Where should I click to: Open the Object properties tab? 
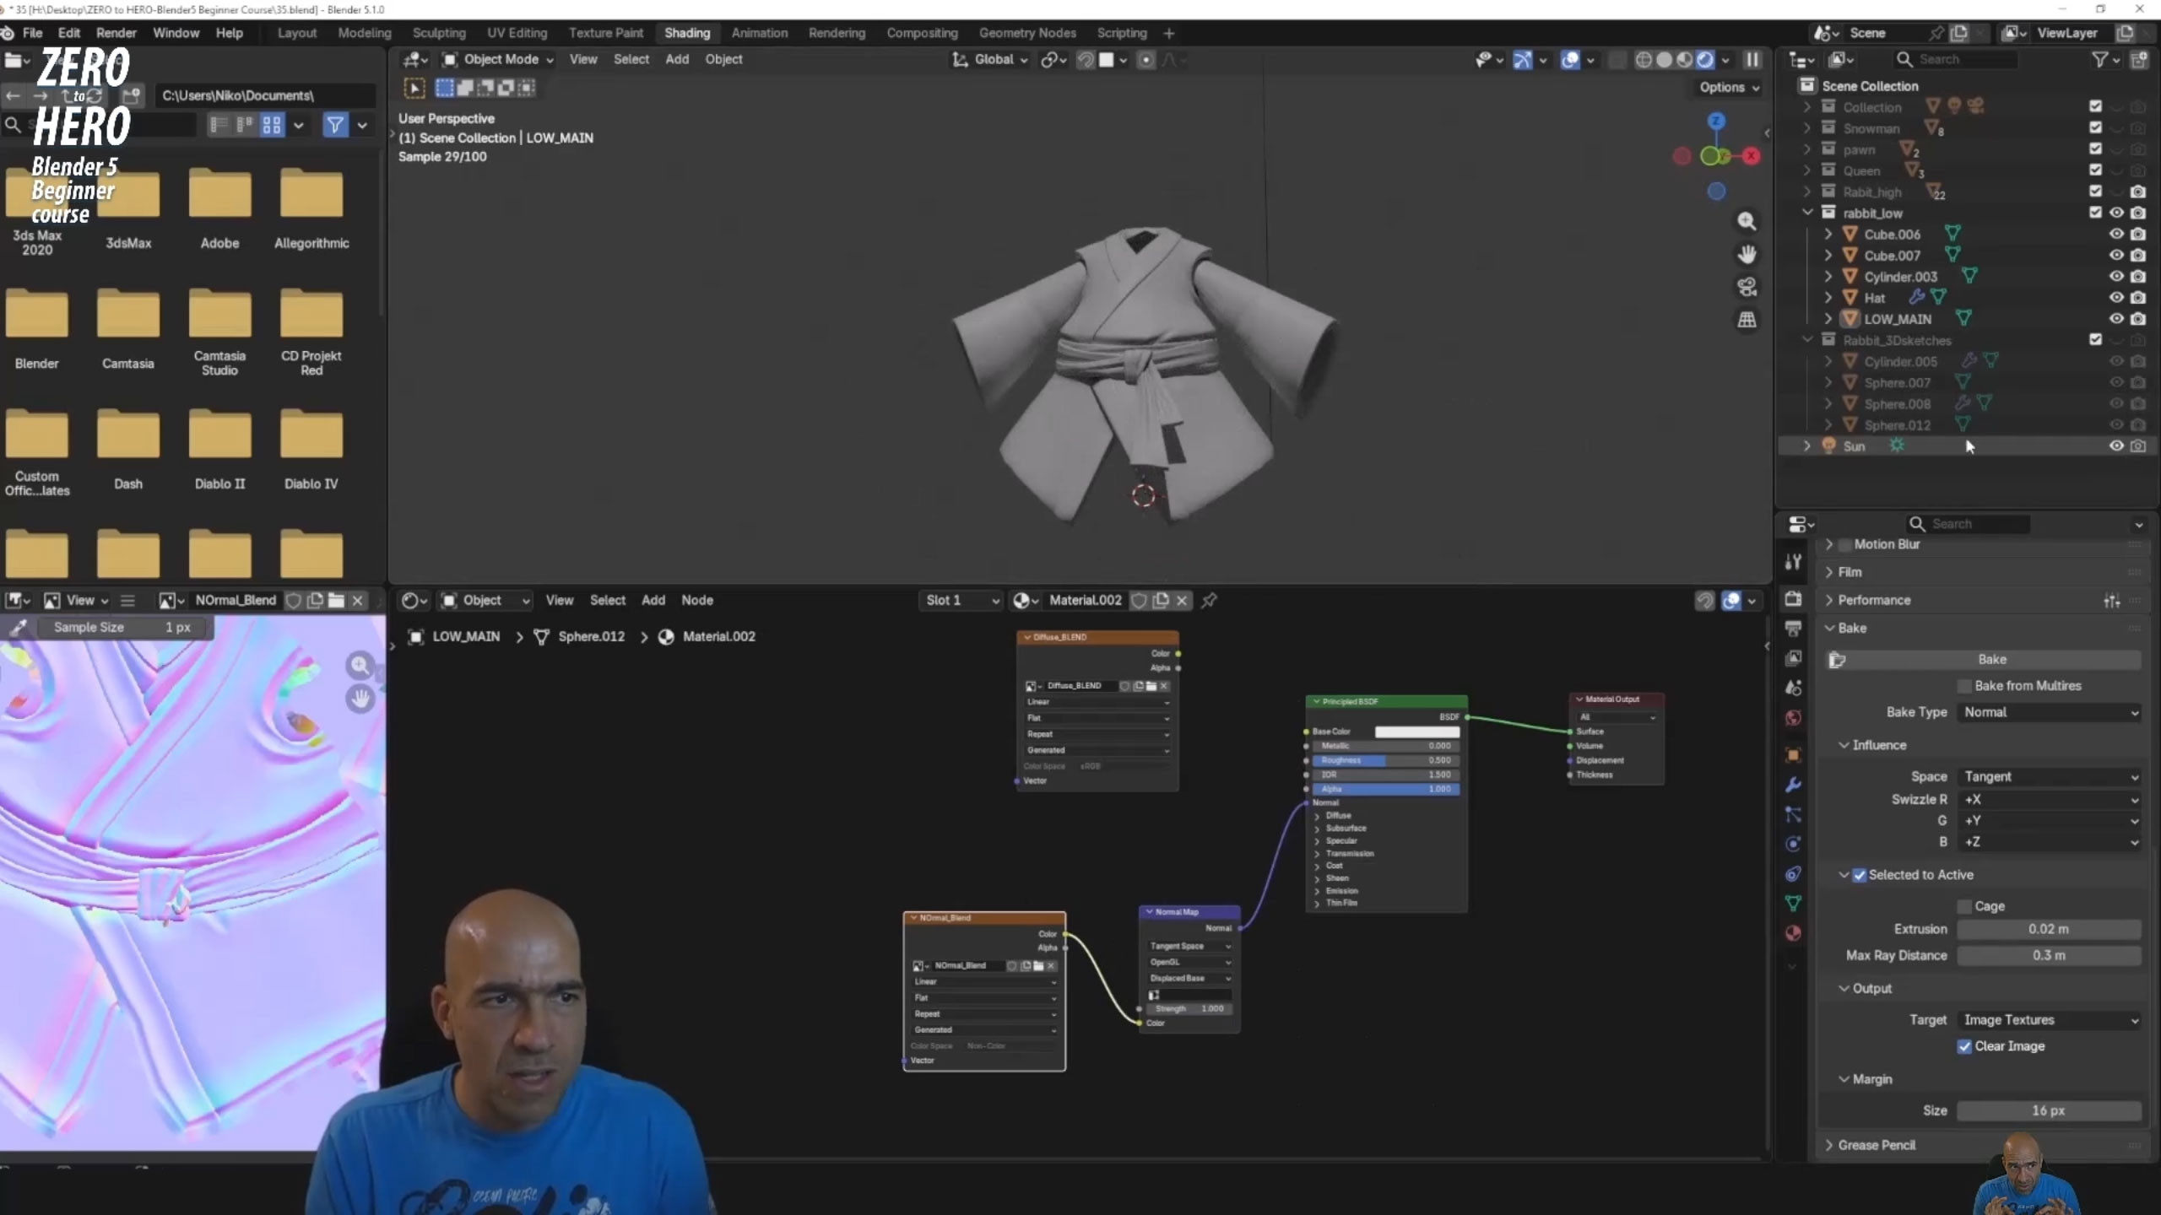(x=1793, y=754)
